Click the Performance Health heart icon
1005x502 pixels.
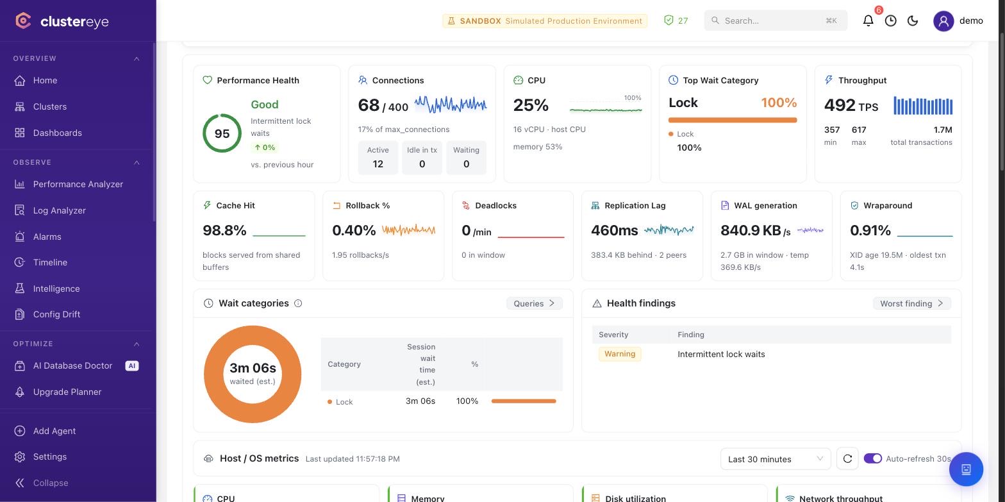click(207, 80)
